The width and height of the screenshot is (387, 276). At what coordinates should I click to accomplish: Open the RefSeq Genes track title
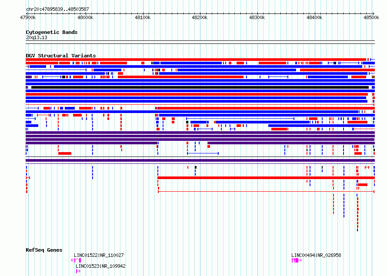tap(44, 250)
